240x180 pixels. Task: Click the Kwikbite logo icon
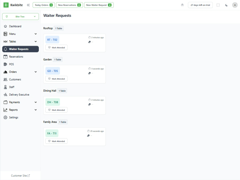point(6,5)
